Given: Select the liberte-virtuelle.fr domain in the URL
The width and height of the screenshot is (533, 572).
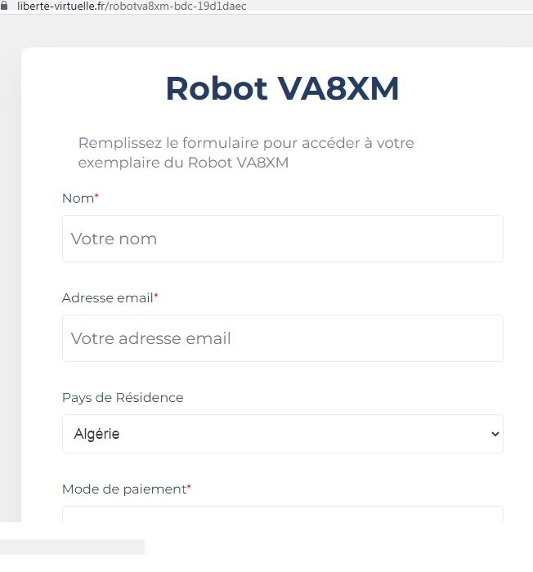Looking at the screenshot, I should 61,7.
